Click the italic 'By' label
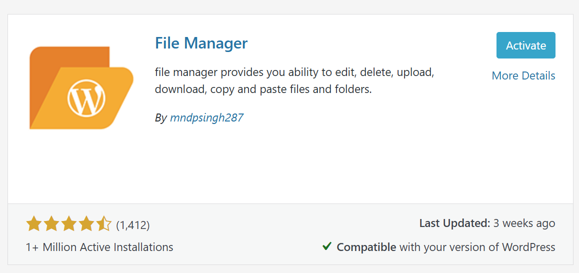579x273 pixels. point(160,118)
